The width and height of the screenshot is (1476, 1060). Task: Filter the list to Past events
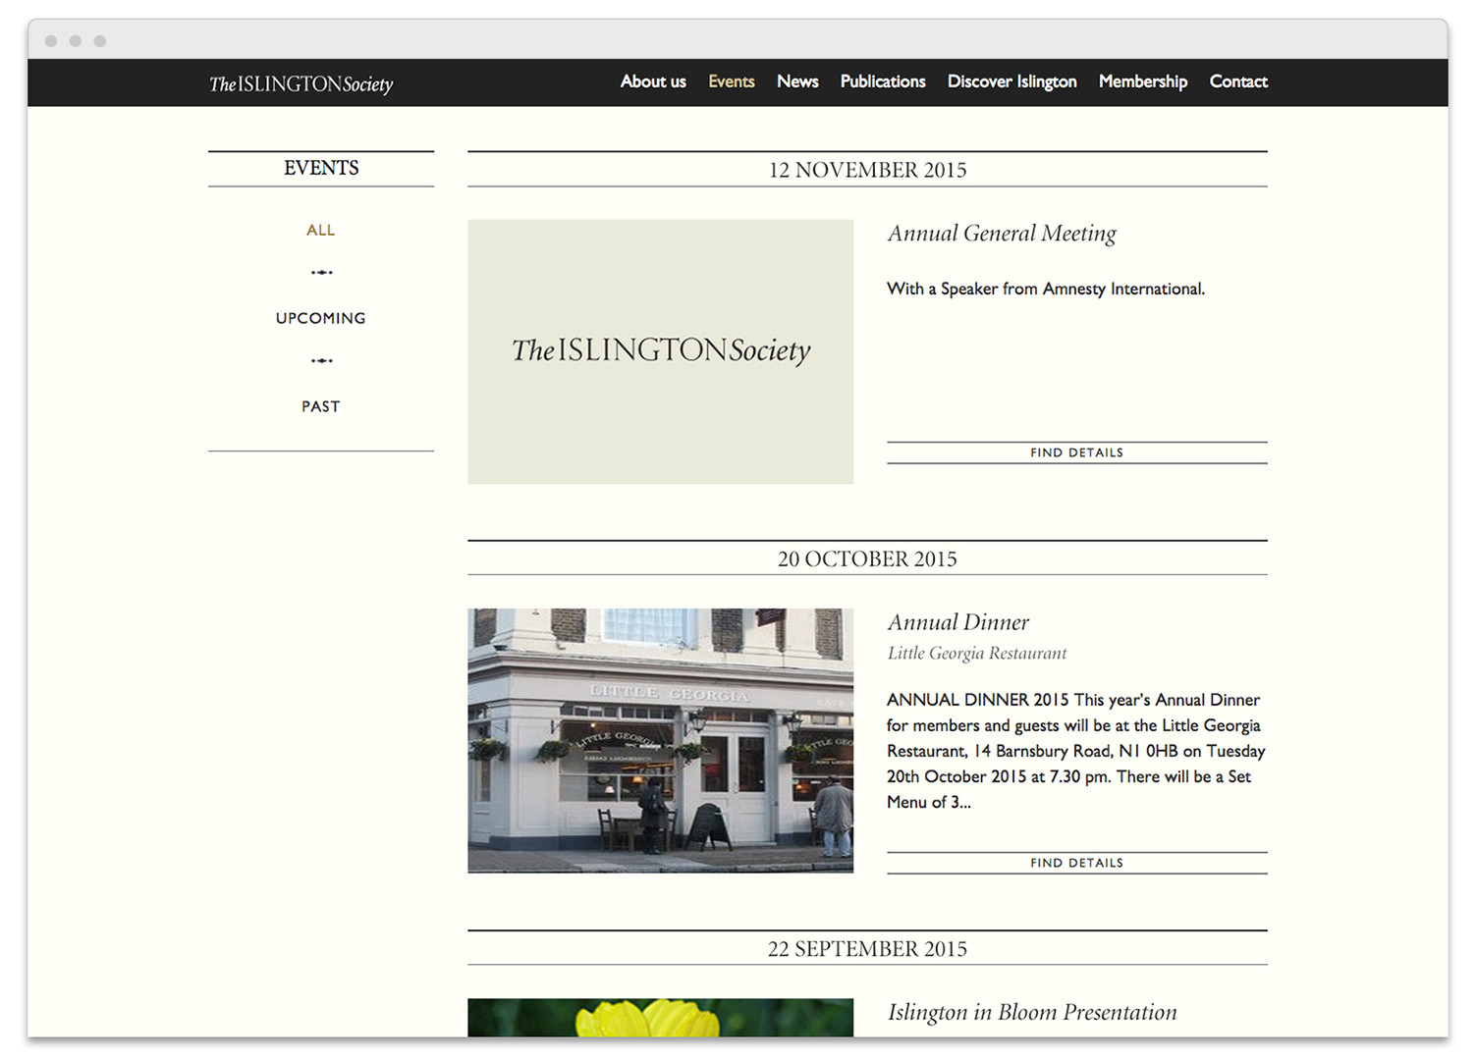[320, 406]
